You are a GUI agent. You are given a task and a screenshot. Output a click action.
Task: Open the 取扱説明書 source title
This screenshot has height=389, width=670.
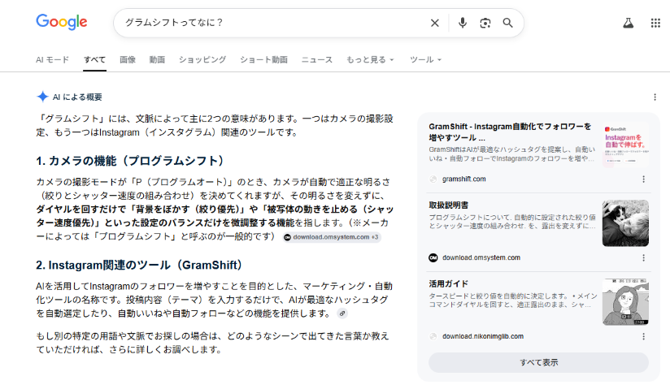coord(448,205)
